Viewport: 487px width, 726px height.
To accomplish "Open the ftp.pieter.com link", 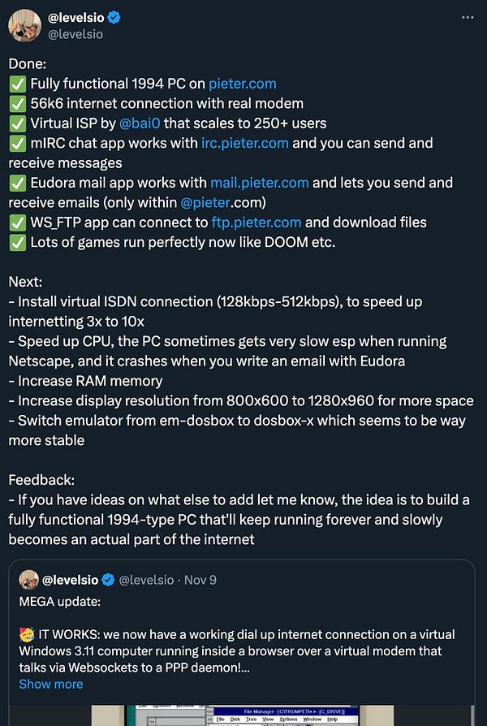I will pos(256,223).
